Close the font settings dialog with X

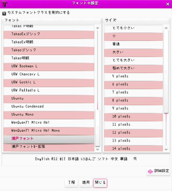tap(168, 4)
